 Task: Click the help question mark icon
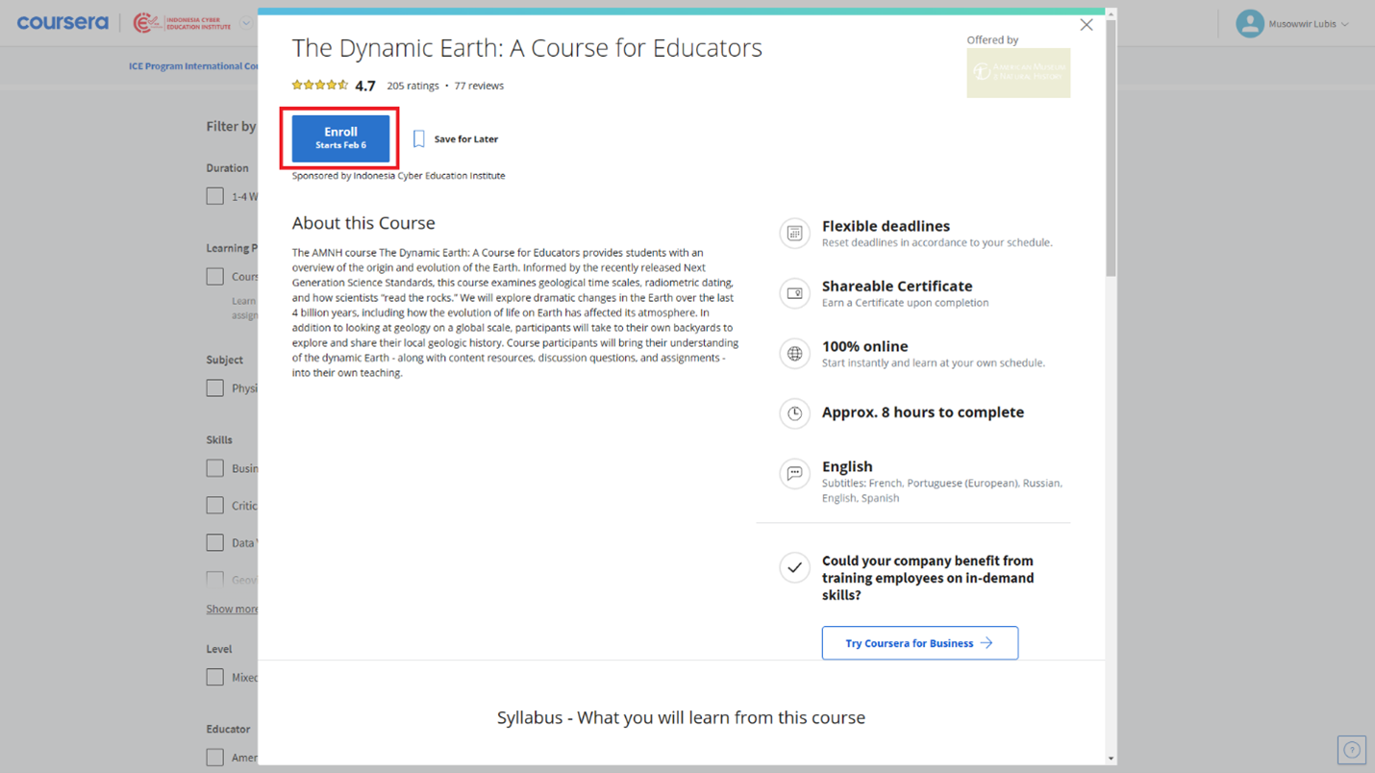point(1351,750)
